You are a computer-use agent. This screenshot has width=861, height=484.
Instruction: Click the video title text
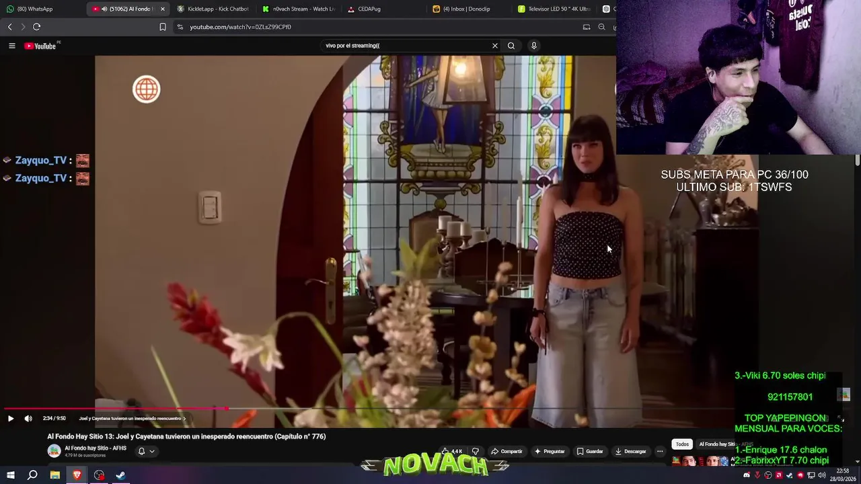point(186,436)
